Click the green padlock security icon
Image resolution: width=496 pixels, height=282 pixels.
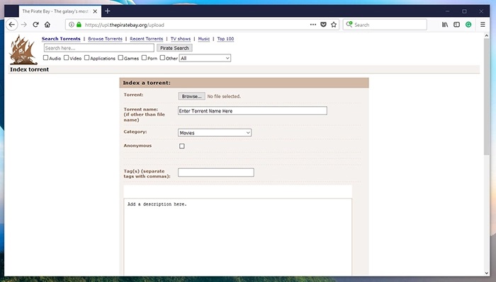79,25
